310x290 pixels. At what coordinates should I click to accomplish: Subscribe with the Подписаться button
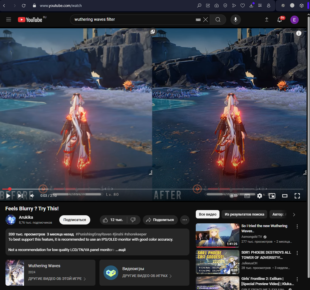tap(75, 220)
